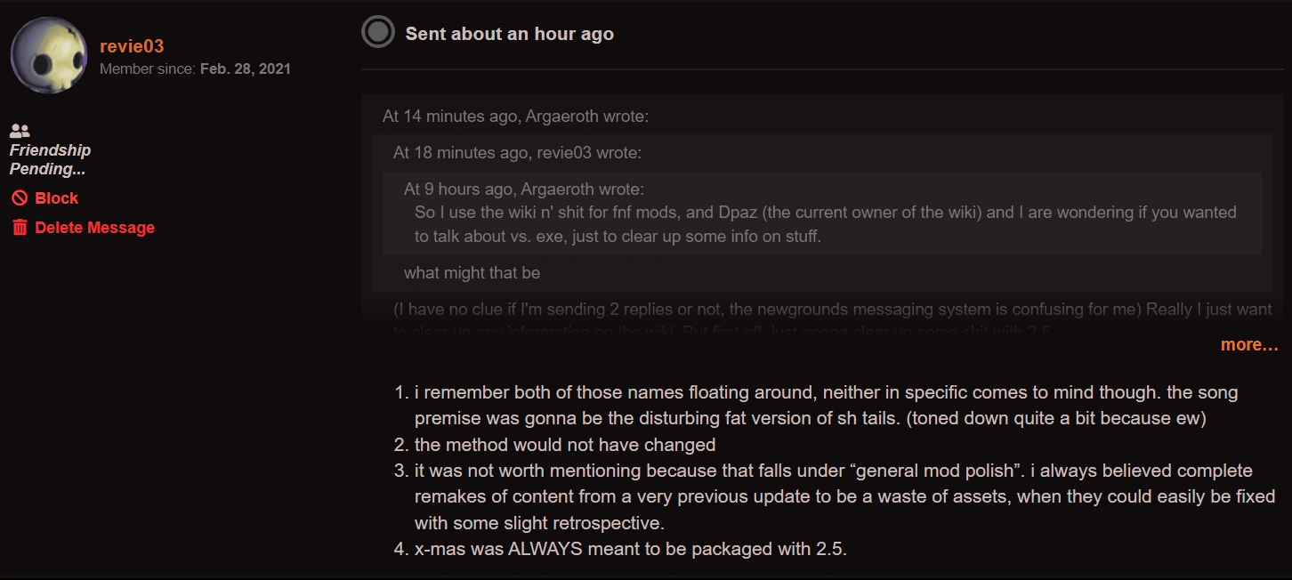
Task: Open the revie03 username profile link
Action: pos(132,46)
